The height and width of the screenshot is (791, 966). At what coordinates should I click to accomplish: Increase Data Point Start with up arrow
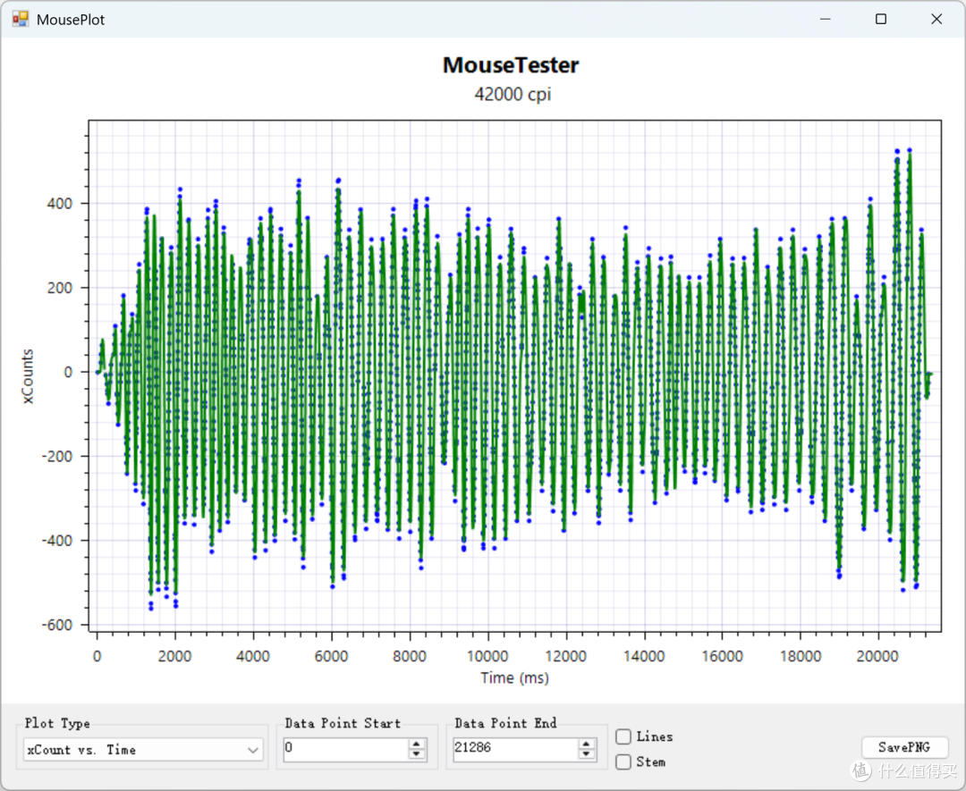(417, 745)
